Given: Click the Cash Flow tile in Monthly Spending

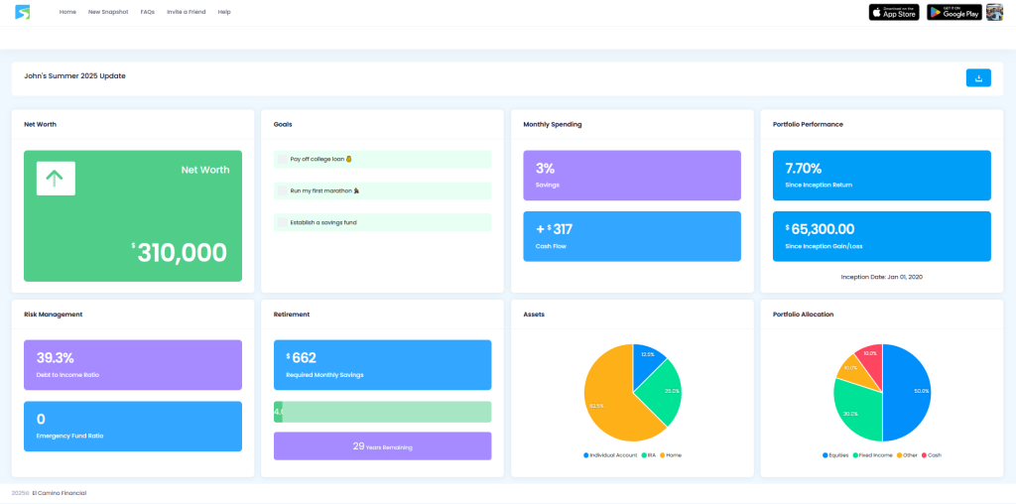Looking at the screenshot, I should tap(631, 236).
